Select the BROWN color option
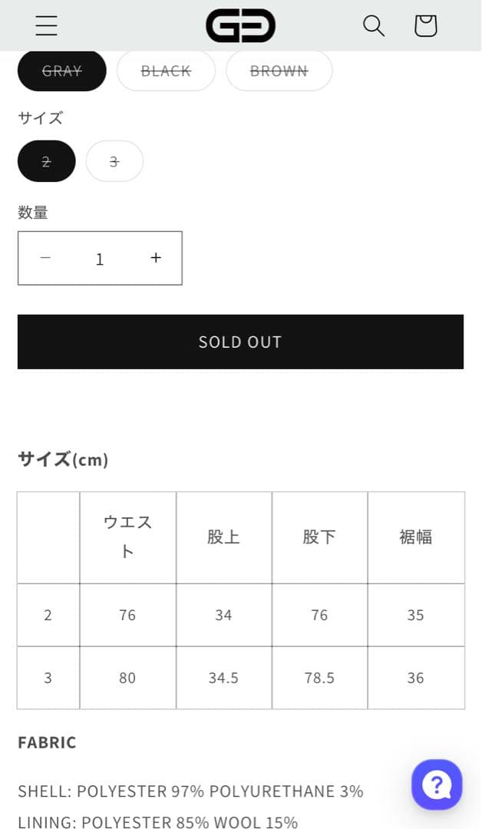The width and height of the screenshot is (482, 829). coord(279,71)
